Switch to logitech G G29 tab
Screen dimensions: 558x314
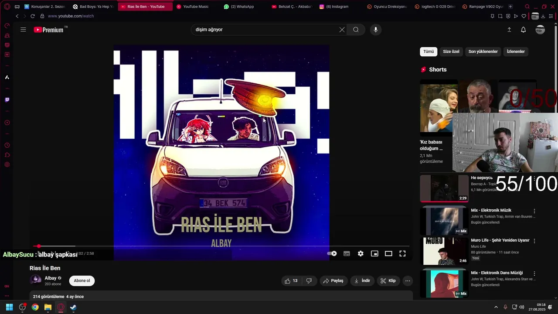point(435,7)
